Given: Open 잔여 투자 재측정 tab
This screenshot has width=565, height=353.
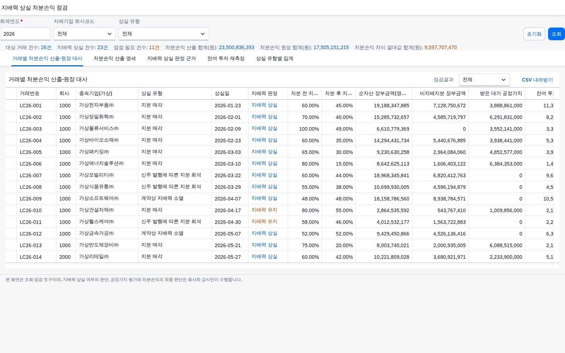Looking at the screenshot, I should click(x=226, y=59).
